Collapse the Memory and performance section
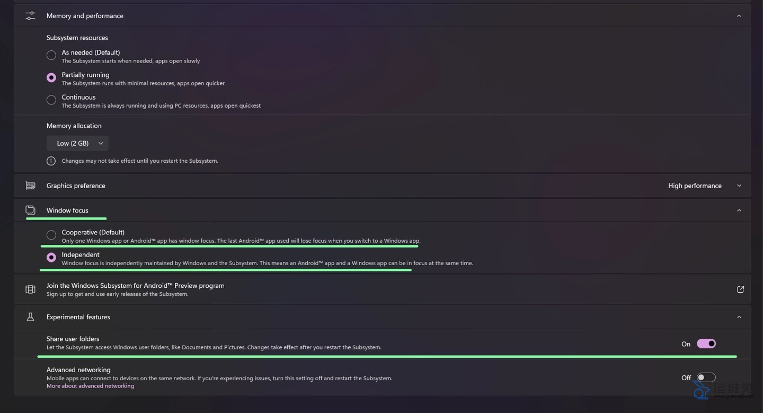This screenshot has width=763, height=413. pyautogui.click(x=739, y=16)
